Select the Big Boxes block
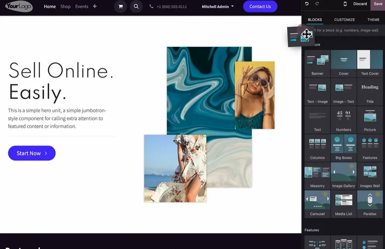This screenshot has height=249, width=385. [x=344, y=147]
